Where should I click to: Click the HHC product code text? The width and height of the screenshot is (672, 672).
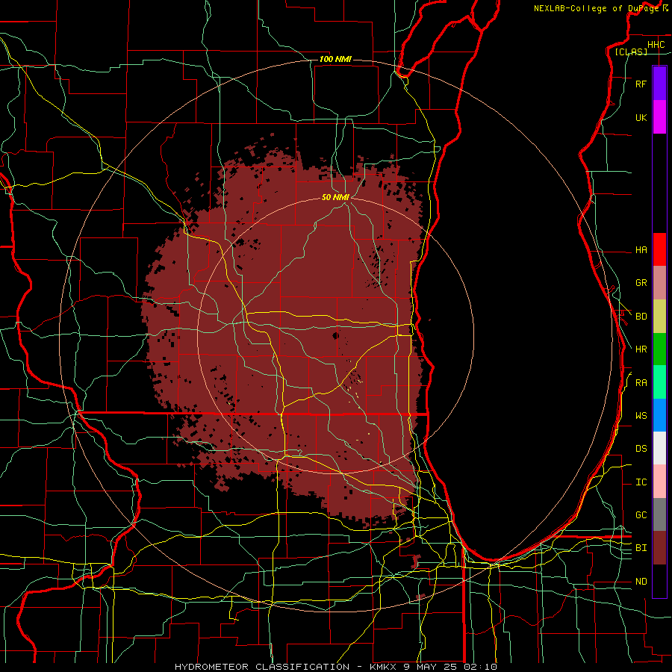coord(656,45)
